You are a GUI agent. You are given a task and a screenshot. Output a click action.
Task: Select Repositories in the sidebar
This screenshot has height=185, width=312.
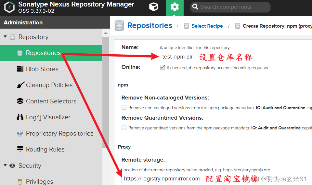click(51, 53)
